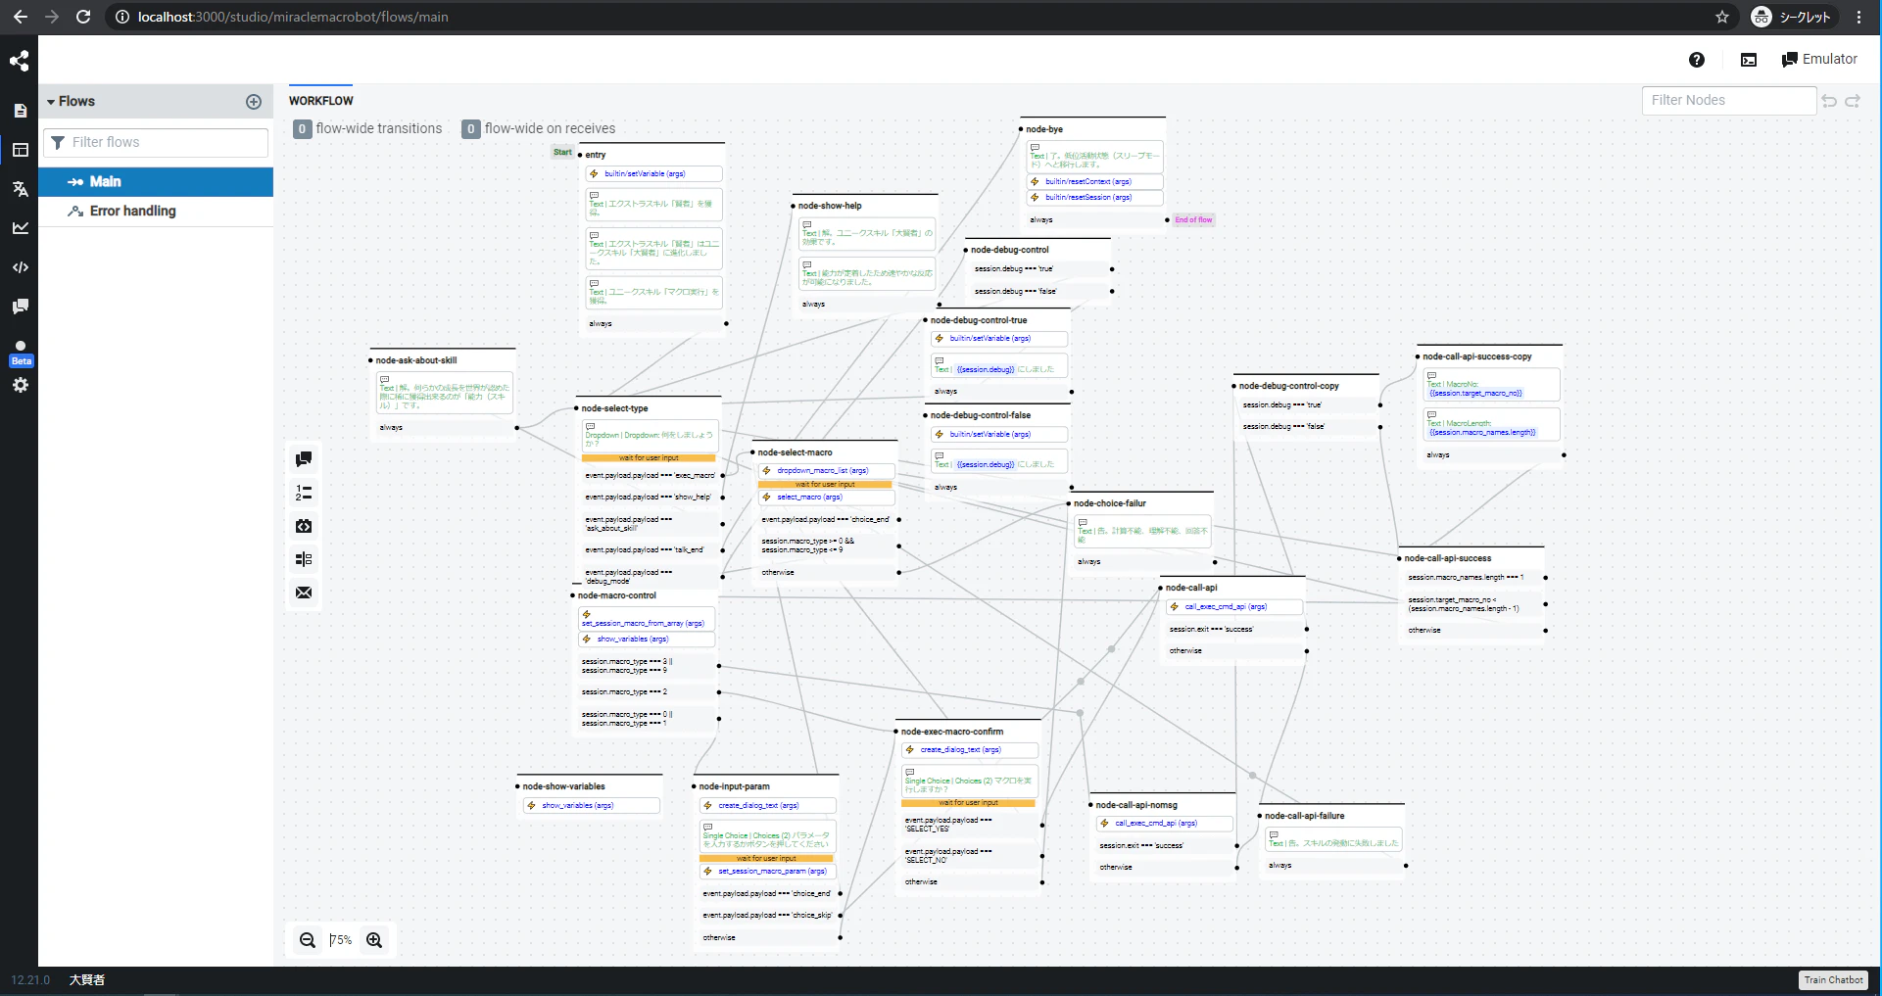
Task: Open the Flows section icon in sidebar
Action: pyautogui.click(x=20, y=150)
